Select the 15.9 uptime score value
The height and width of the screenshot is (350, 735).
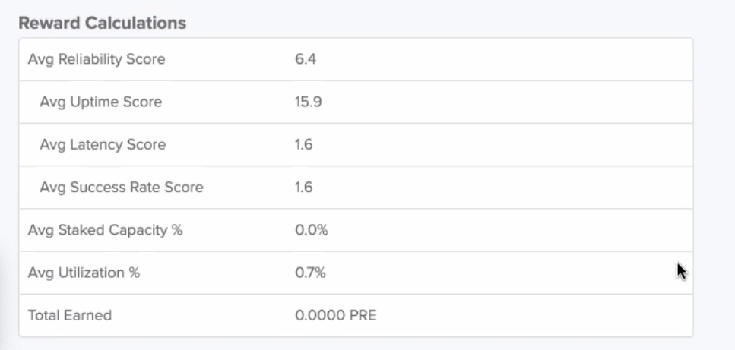(x=308, y=102)
